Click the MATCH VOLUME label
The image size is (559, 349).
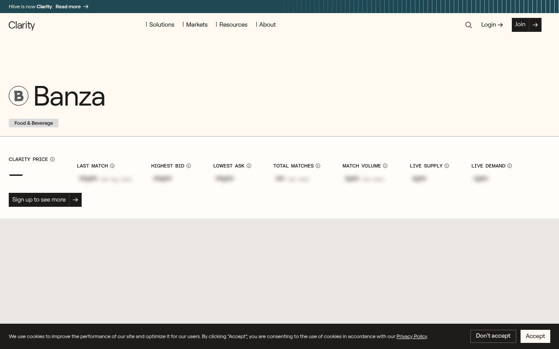point(362,166)
